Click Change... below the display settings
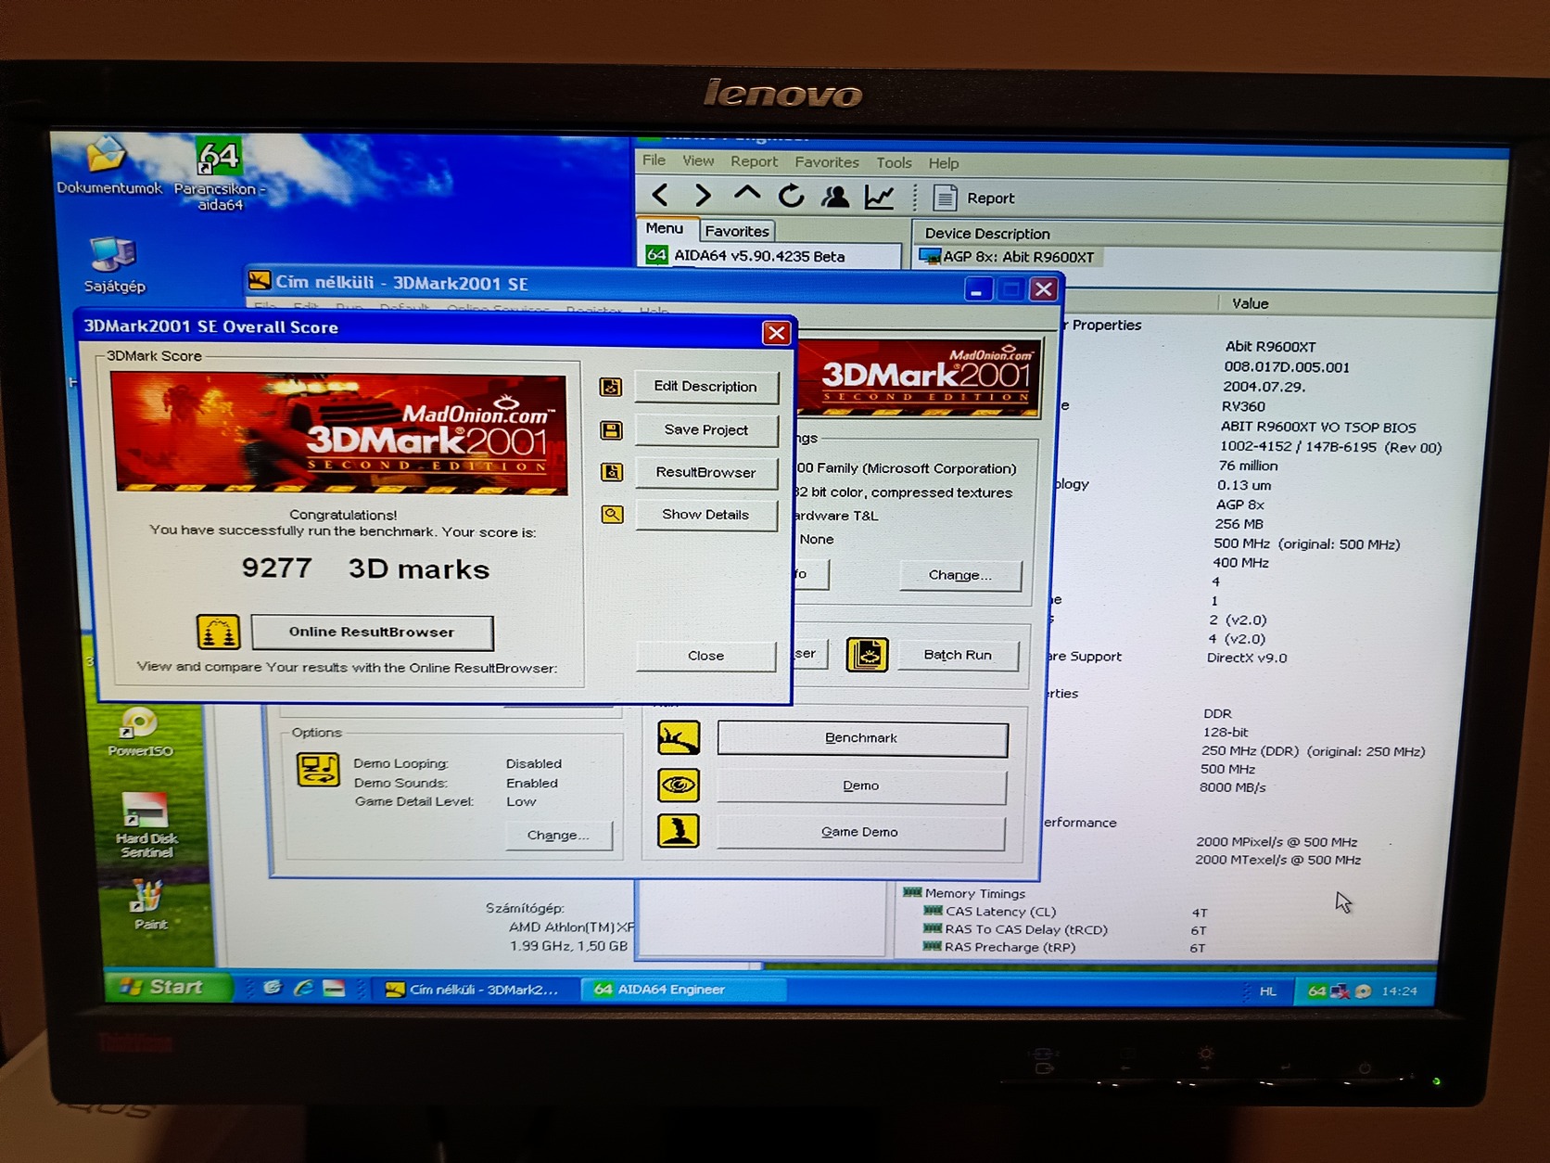This screenshot has height=1163, width=1550. click(x=960, y=575)
